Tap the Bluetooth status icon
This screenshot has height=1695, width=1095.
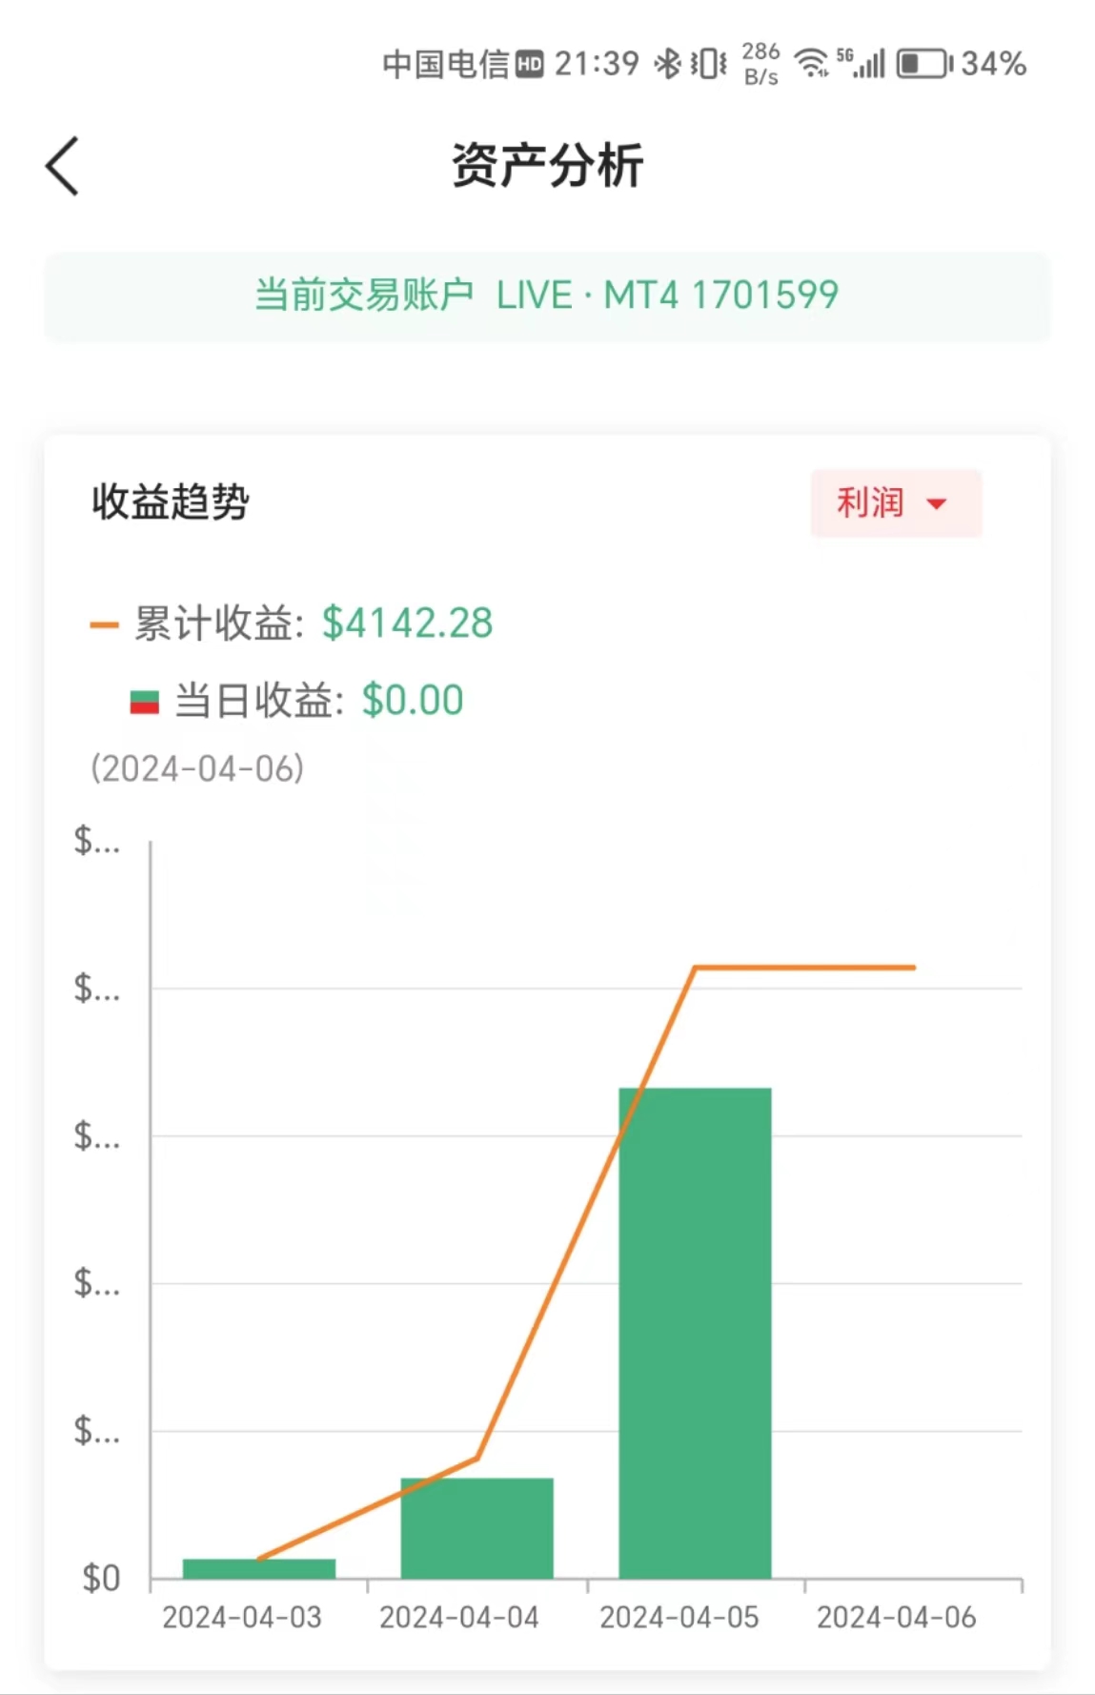pyautogui.click(x=667, y=64)
